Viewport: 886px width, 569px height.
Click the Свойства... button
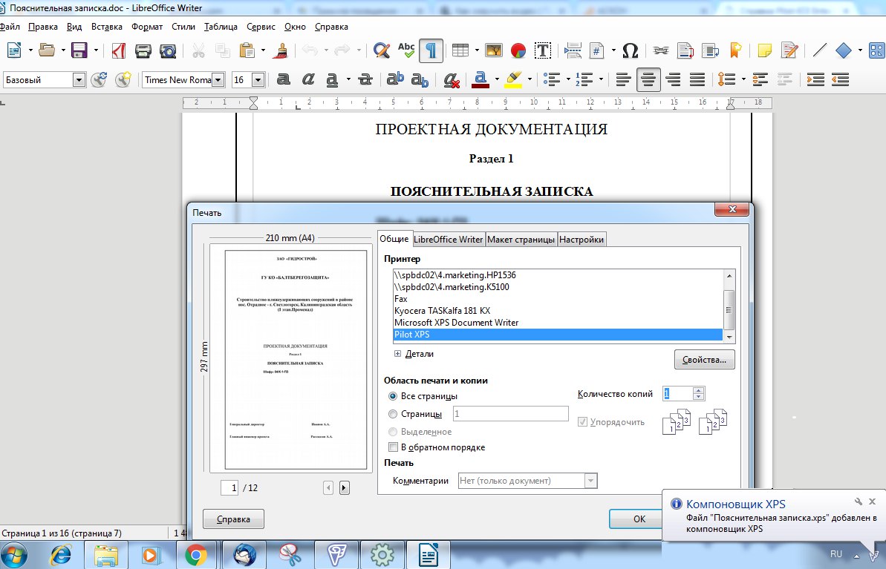tap(704, 360)
